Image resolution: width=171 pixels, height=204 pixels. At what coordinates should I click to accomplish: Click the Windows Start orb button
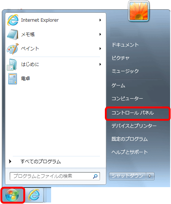coord(12,195)
